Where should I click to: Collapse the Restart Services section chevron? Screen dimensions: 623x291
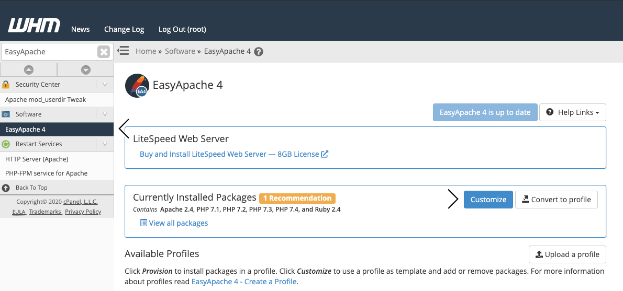tap(105, 144)
